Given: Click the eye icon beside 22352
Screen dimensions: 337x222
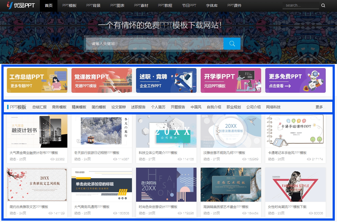Looking at the screenshot, I should click(53, 159).
